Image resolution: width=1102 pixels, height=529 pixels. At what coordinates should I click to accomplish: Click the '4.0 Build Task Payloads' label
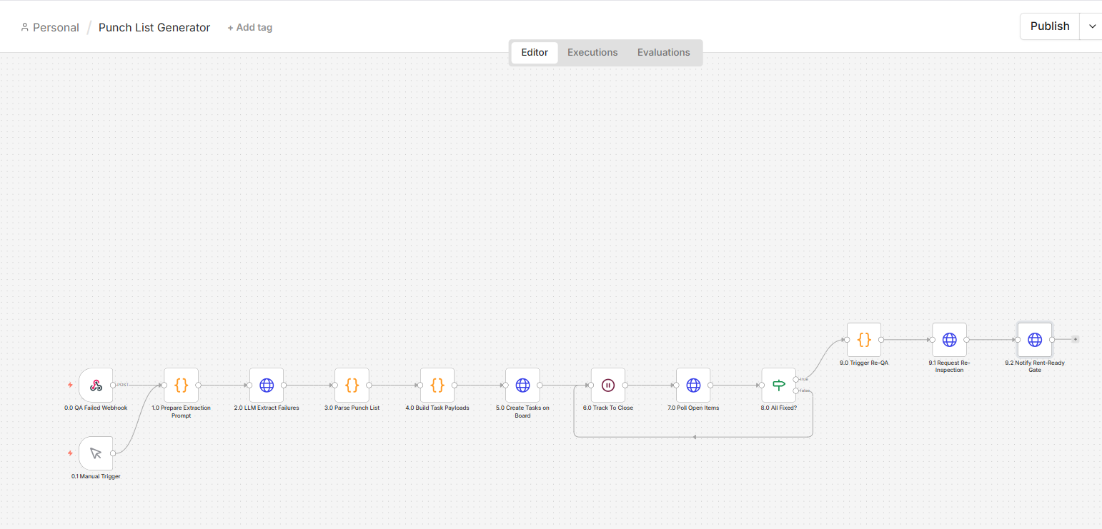coord(437,408)
